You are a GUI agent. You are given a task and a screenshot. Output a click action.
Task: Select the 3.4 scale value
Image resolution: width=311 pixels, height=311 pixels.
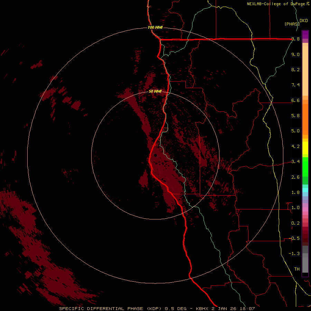tap(295, 162)
